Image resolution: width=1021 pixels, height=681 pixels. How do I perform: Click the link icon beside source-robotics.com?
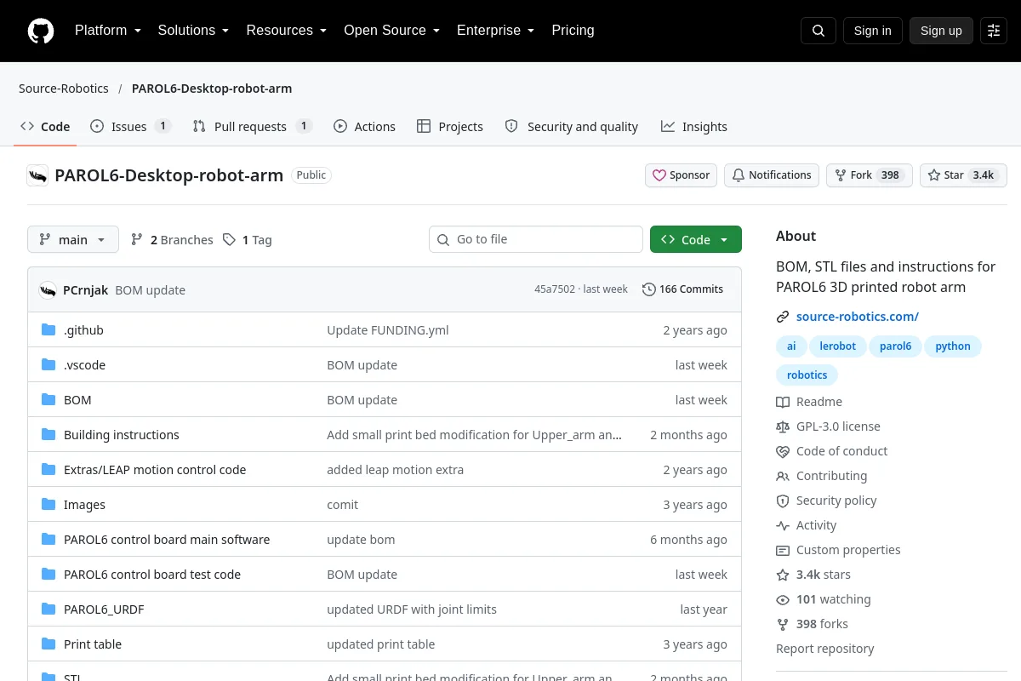point(783,317)
